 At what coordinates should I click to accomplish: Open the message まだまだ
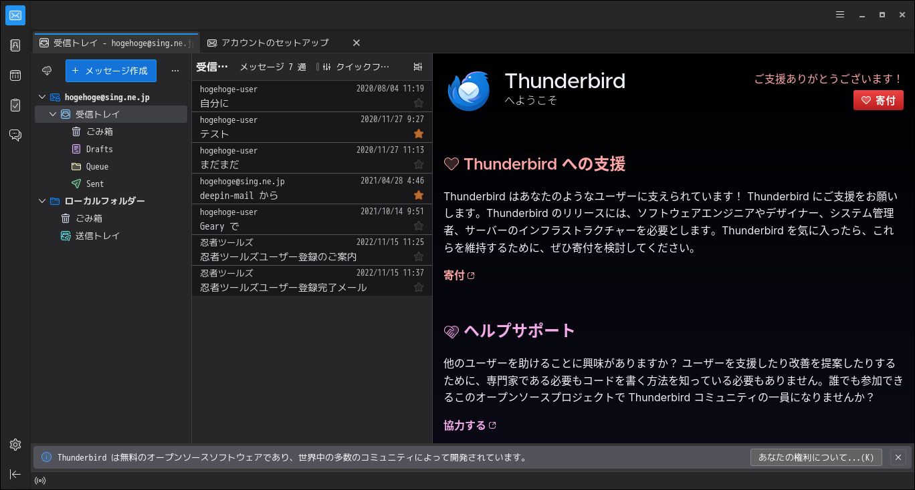[312, 158]
